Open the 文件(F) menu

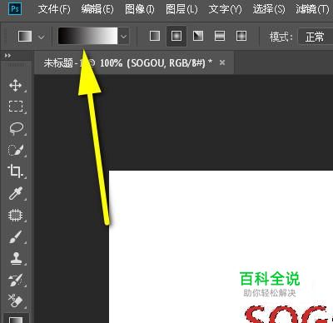[54, 9]
